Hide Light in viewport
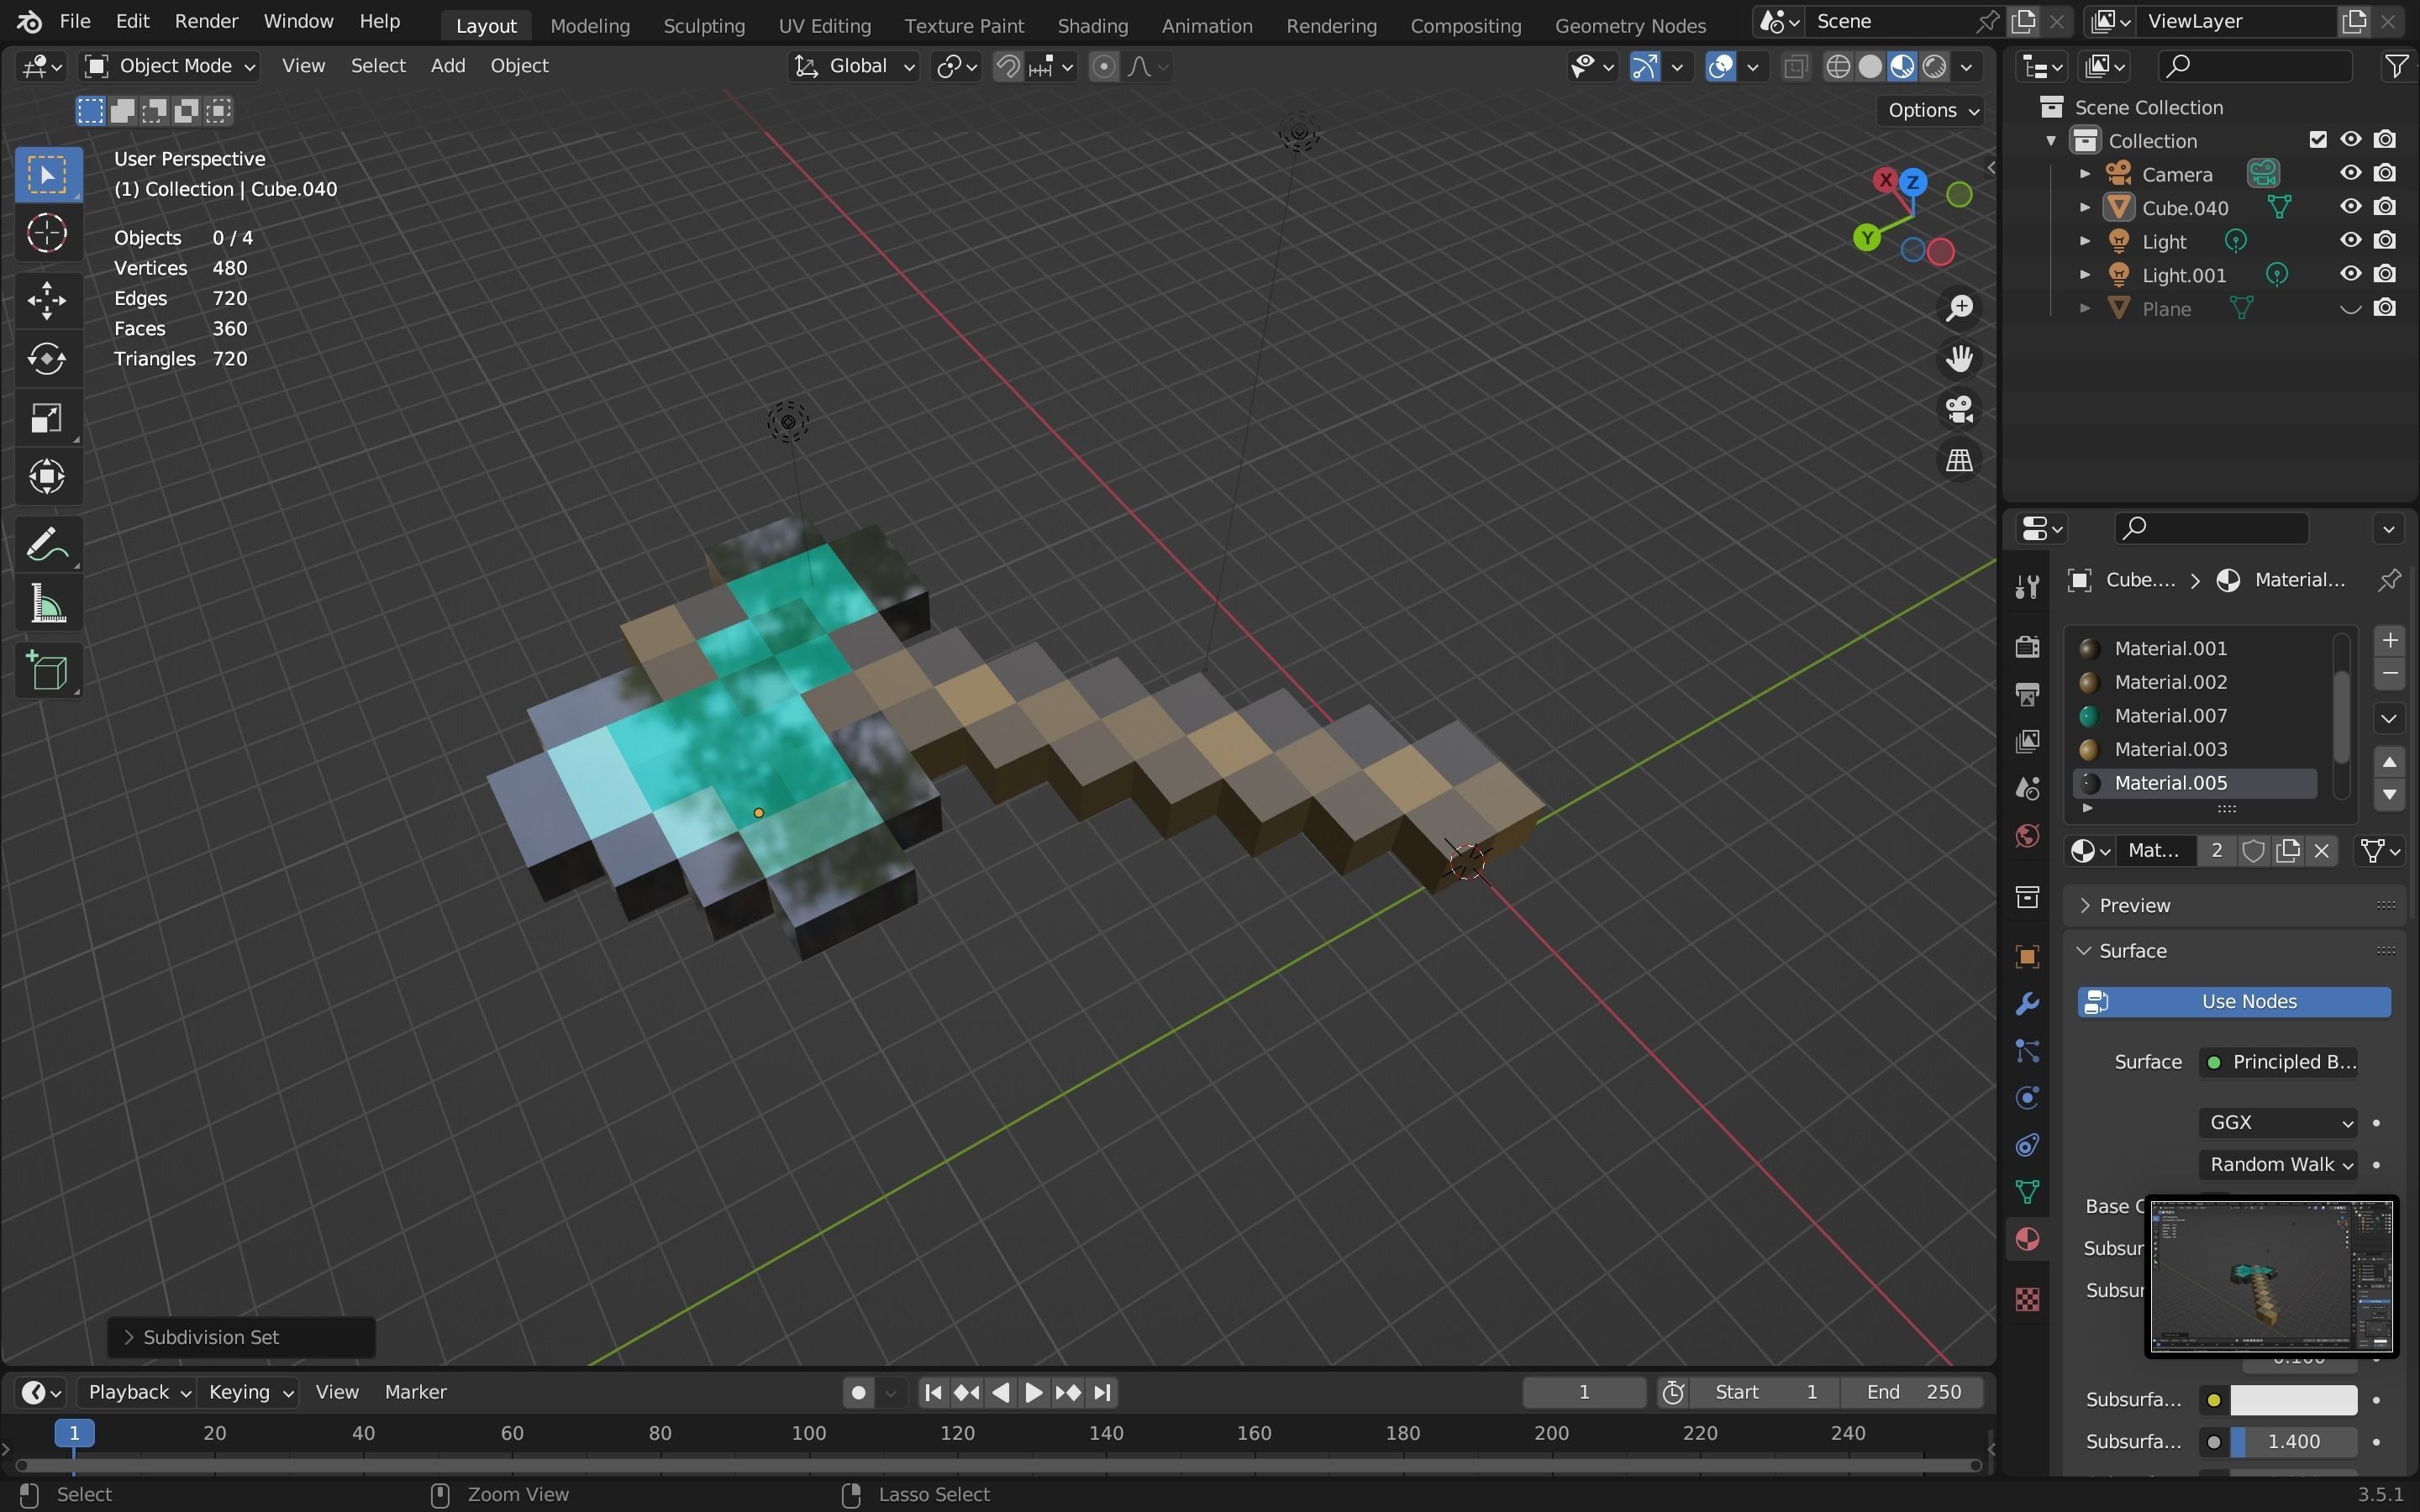The height and width of the screenshot is (1512, 2420). 2350,241
